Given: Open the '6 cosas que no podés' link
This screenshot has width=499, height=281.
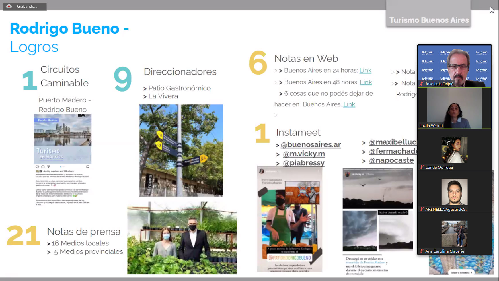Looking at the screenshot, I should click(x=349, y=105).
